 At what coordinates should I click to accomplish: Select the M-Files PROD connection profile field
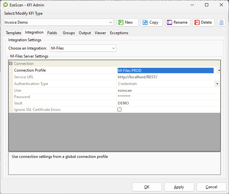(165, 70)
